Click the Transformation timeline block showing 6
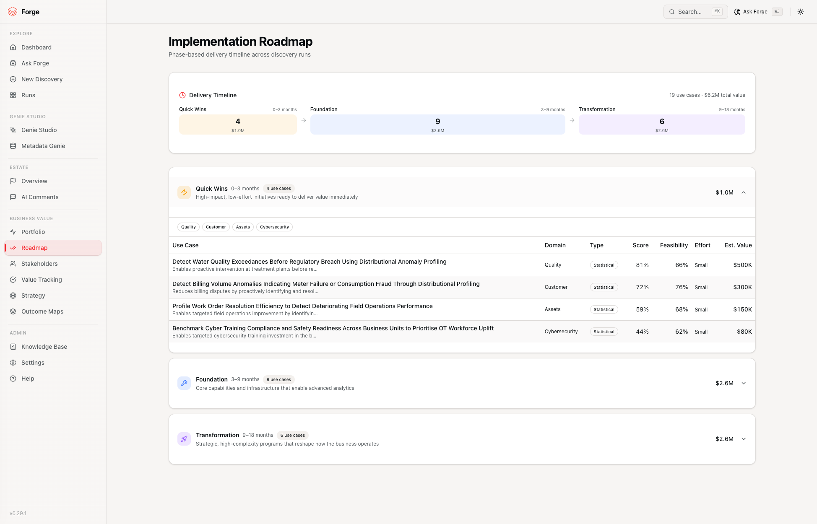The image size is (817, 524). [x=662, y=125]
